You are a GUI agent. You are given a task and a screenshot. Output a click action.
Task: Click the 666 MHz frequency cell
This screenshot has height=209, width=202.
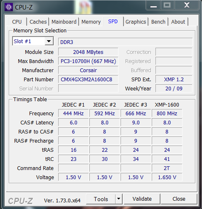point(136,113)
